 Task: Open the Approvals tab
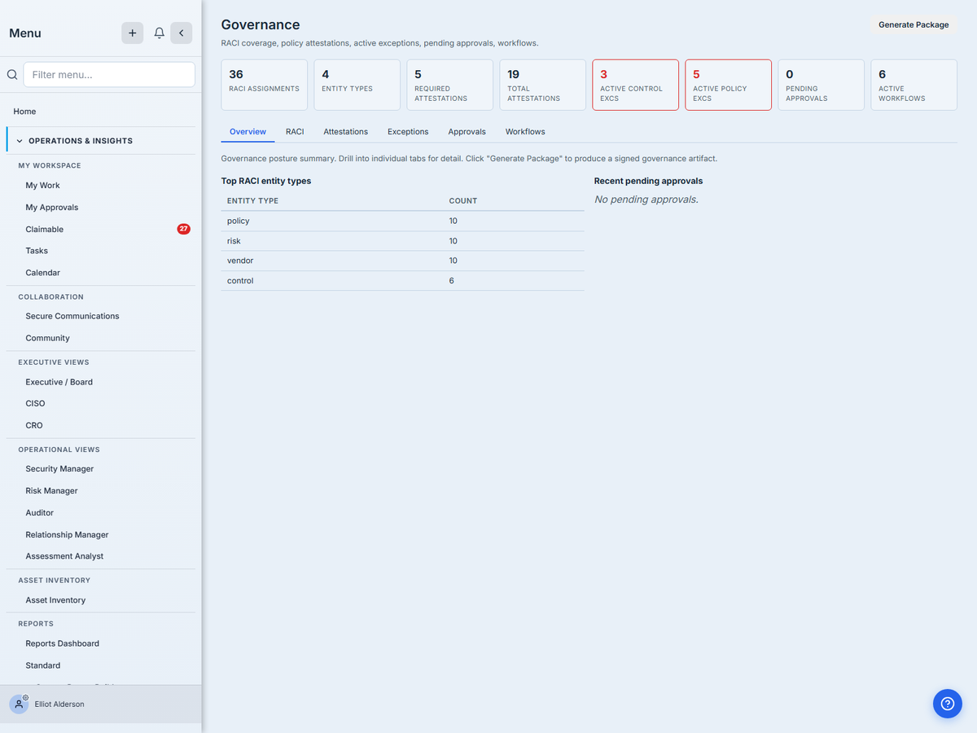click(x=467, y=131)
